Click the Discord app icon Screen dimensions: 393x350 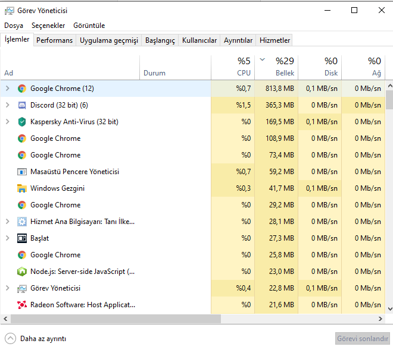pos(22,105)
